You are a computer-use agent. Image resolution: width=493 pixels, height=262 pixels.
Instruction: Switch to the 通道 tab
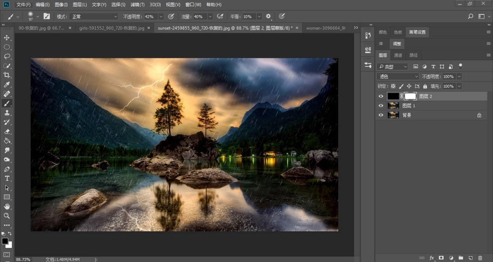tap(398, 55)
